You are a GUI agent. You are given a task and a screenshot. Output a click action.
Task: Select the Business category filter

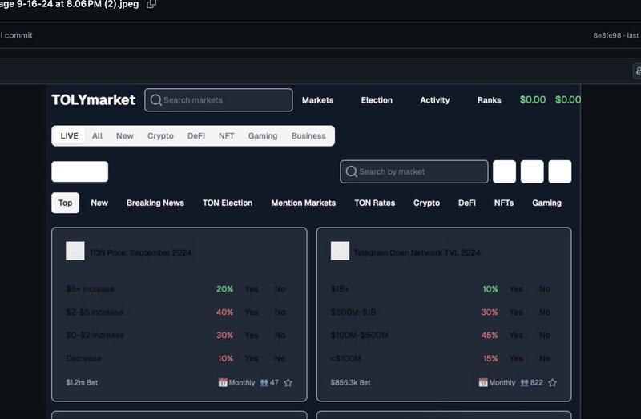[308, 136]
